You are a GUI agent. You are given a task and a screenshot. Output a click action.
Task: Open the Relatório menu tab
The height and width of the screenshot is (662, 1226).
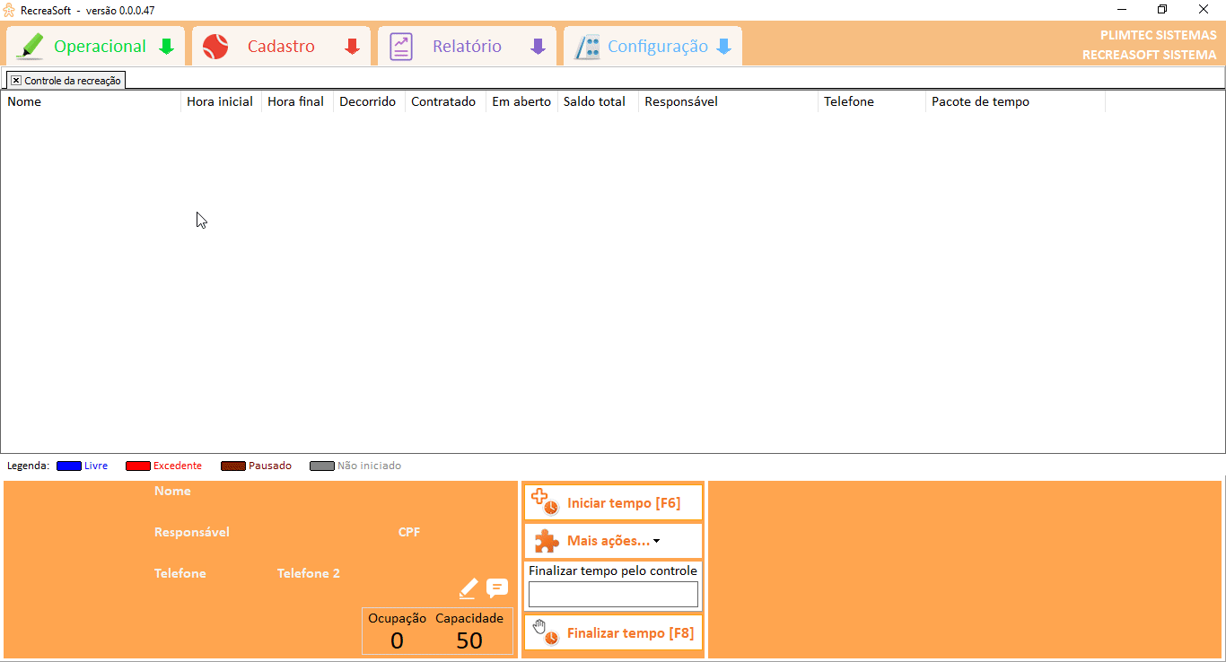pos(467,47)
